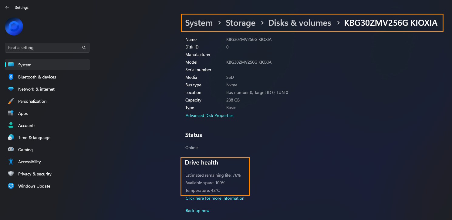Click here for more information link

coord(215,198)
